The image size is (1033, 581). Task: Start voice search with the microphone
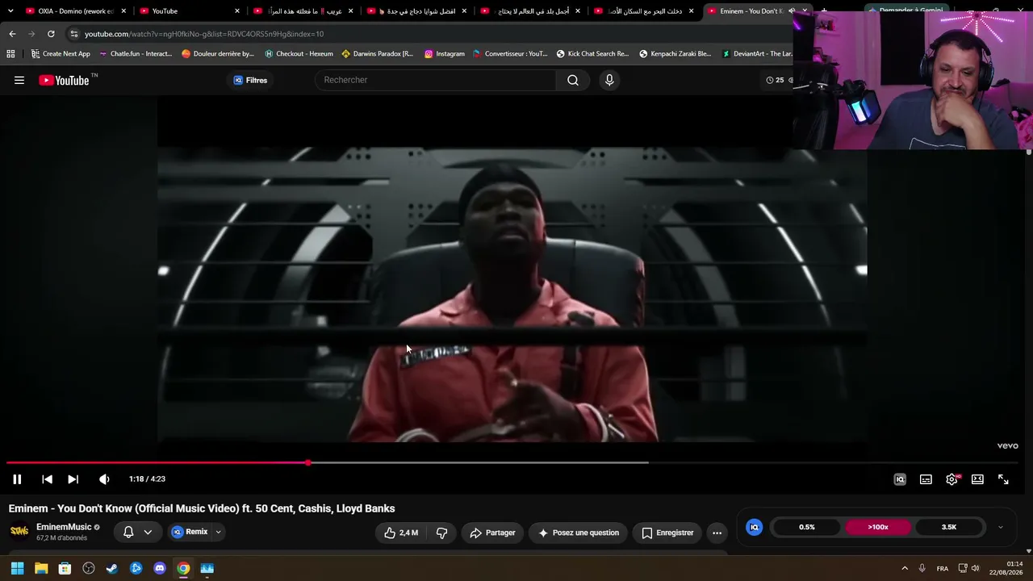[609, 80]
